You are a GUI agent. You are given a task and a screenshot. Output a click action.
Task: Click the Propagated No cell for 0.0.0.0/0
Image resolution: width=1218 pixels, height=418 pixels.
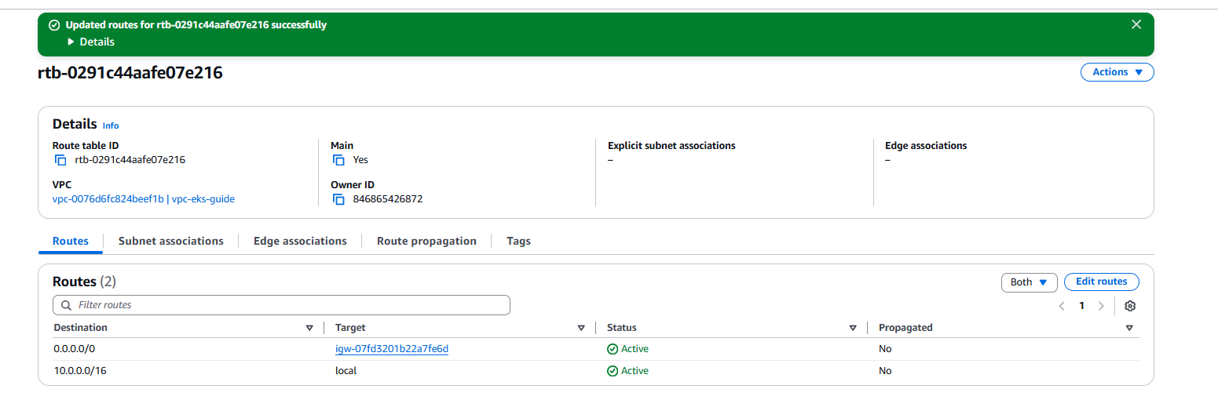pyautogui.click(x=885, y=349)
